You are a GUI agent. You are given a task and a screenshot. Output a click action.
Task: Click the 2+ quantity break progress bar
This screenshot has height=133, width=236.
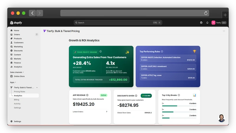pyautogui.click(x=179, y=106)
